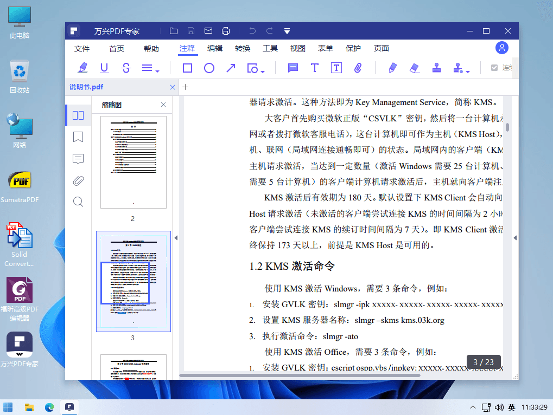553x415 pixels.
Task: Select the highlight text tool
Action: pyautogui.click(x=82, y=68)
